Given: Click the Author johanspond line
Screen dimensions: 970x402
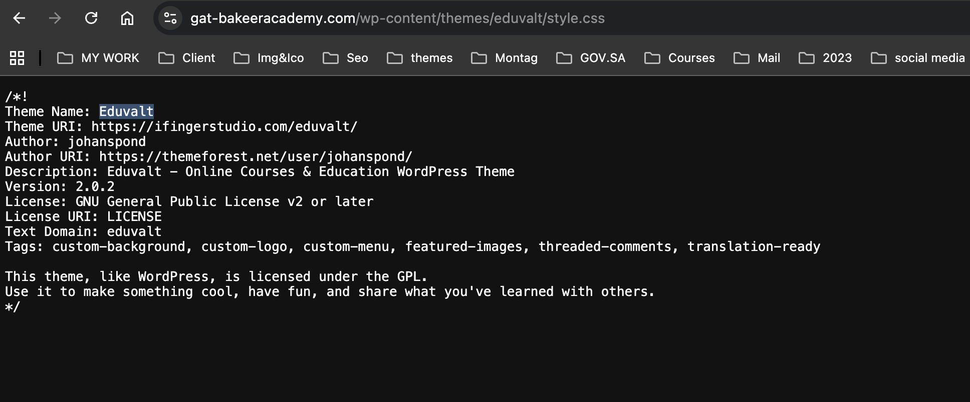Looking at the screenshot, I should click(76, 141).
